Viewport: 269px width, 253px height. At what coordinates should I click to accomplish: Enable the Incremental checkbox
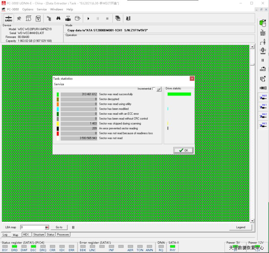click(x=154, y=89)
